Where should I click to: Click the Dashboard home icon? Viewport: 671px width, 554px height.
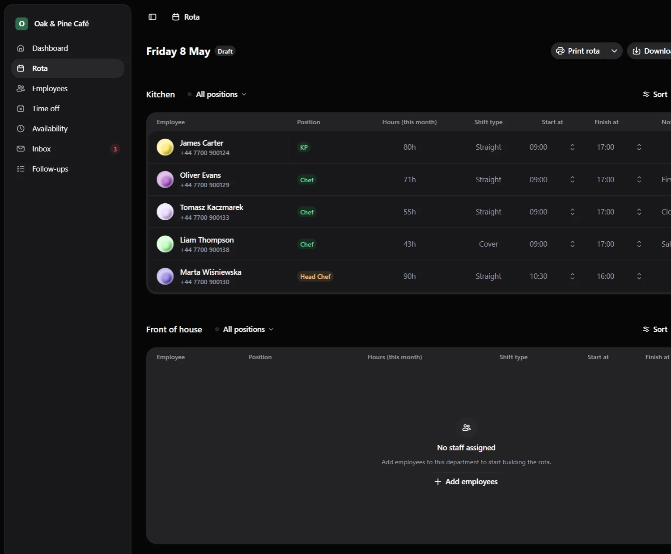tap(21, 48)
